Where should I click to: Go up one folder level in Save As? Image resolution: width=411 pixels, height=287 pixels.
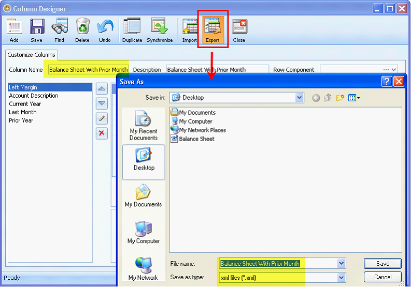328,98
